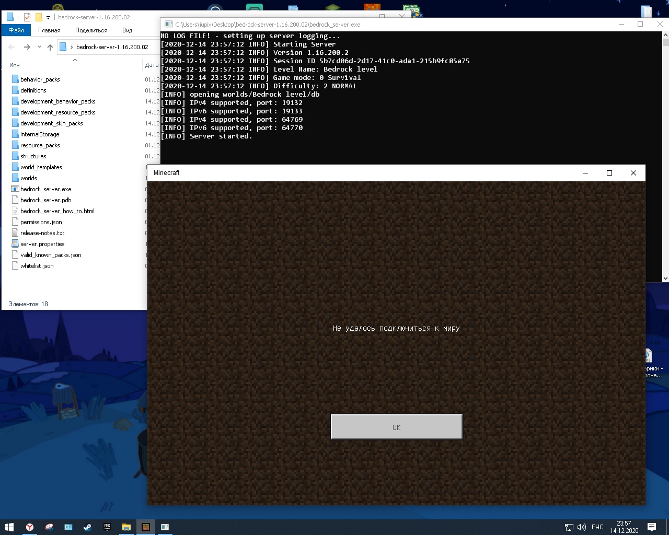Screen dimensions: 669x535
Task: Open Yandex Browser from the taskbar
Action: click(30, 527)
